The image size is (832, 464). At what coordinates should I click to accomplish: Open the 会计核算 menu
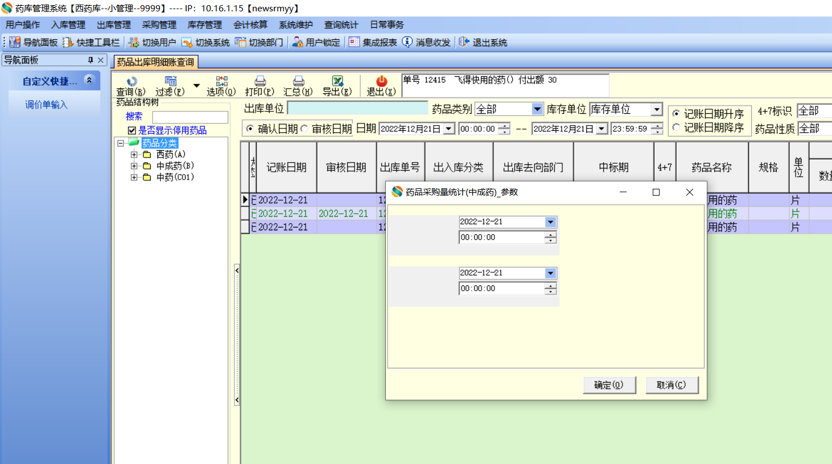[x=250, y=25]
